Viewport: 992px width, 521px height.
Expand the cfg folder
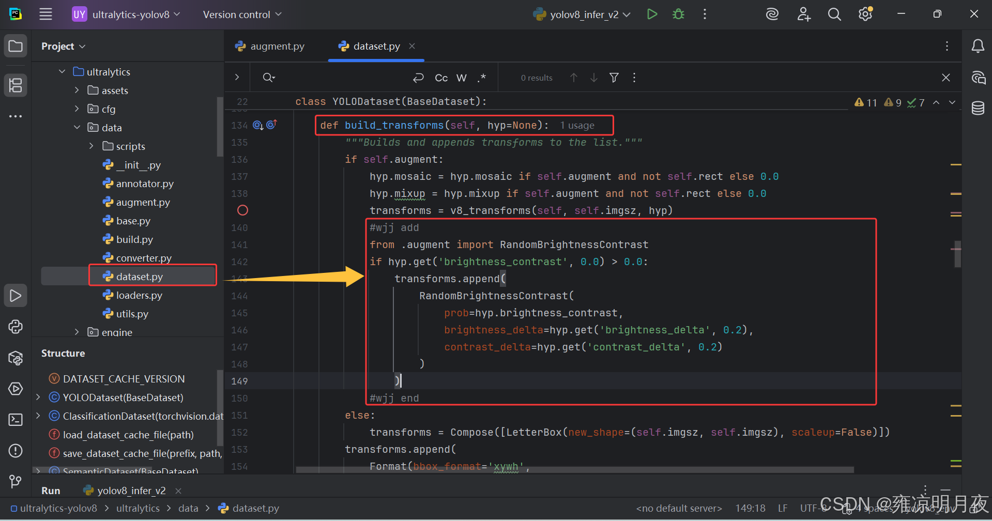point(77,109)
